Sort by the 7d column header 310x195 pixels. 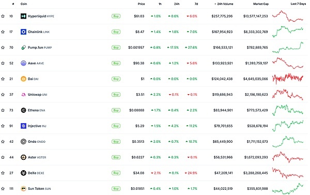pos(196,4)
